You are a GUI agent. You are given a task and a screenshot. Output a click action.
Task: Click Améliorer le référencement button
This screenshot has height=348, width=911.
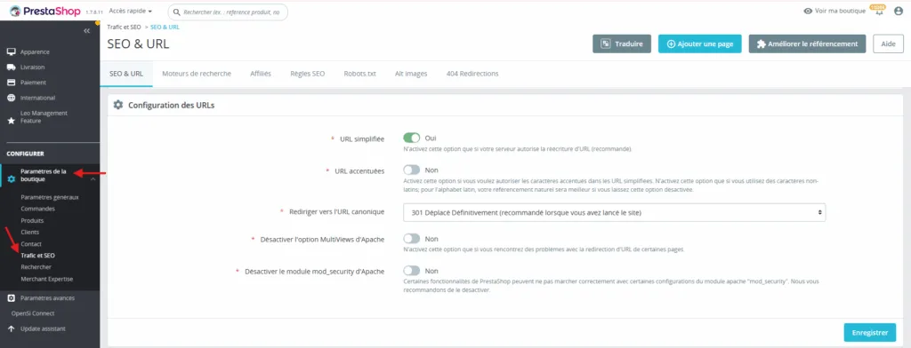pyautogui.click(x=807, y=43)
